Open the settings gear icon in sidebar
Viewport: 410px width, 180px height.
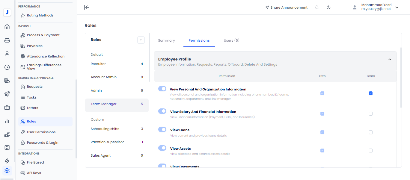pos(7,170)
